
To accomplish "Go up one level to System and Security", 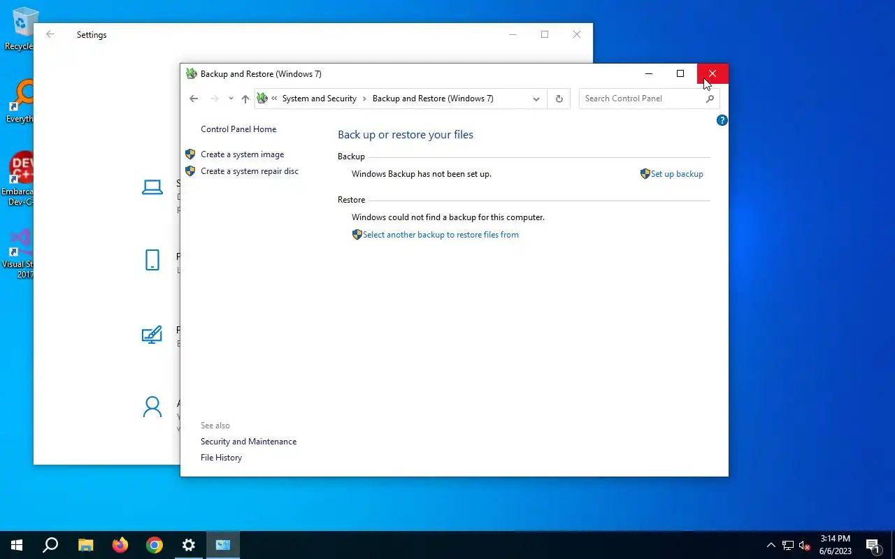I will 245,99.
